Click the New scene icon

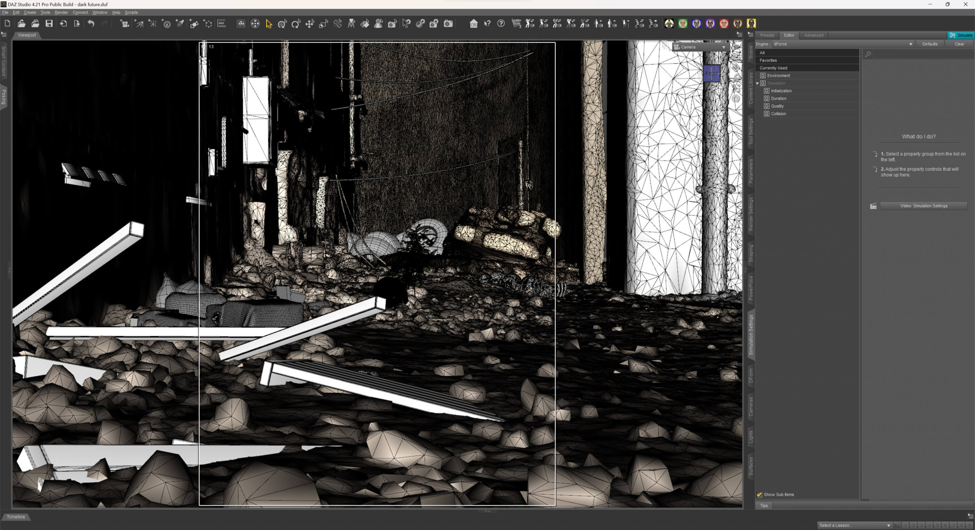(x=7, y=23)
